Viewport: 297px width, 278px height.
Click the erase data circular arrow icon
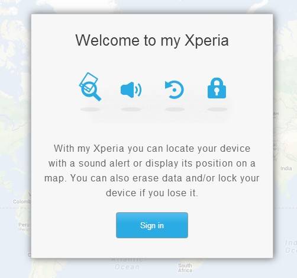point(175,90)
